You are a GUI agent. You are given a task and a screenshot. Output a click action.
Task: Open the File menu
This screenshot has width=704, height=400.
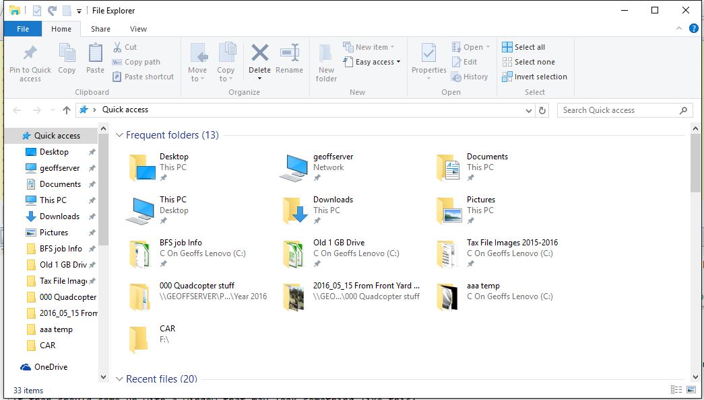(x=23, y=29)
